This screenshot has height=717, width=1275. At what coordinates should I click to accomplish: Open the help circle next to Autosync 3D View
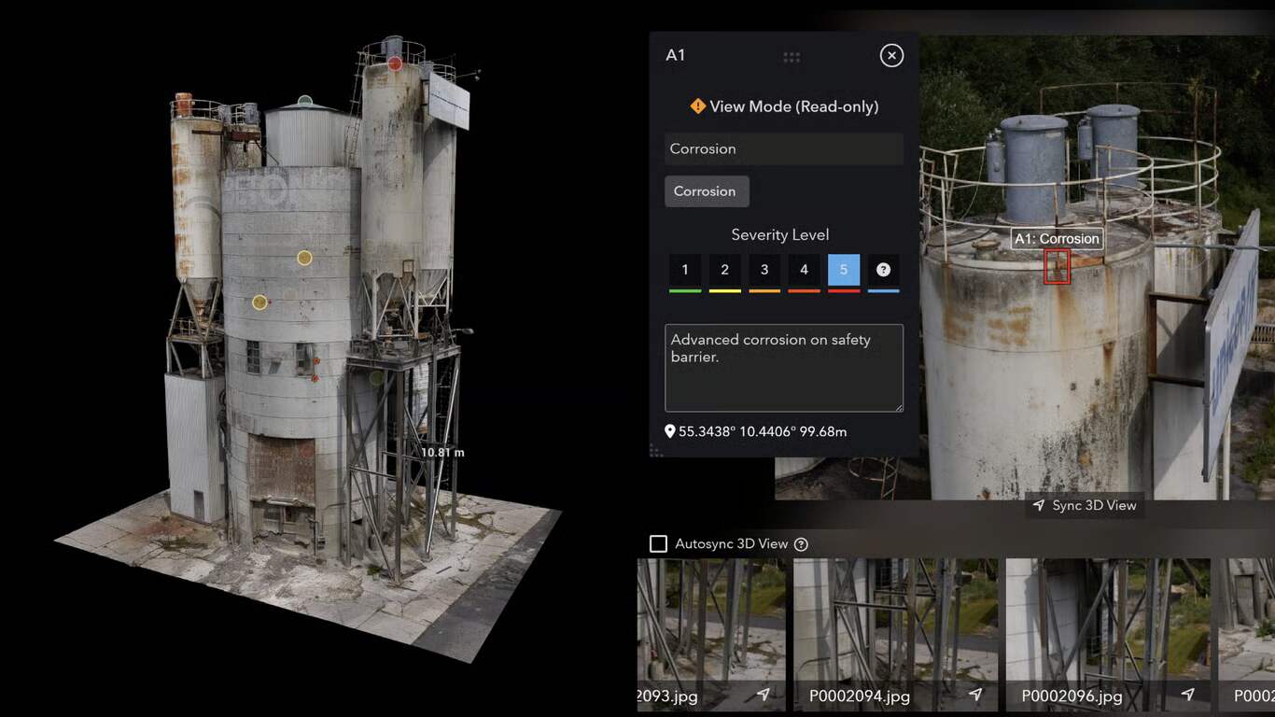coord(801,543)
